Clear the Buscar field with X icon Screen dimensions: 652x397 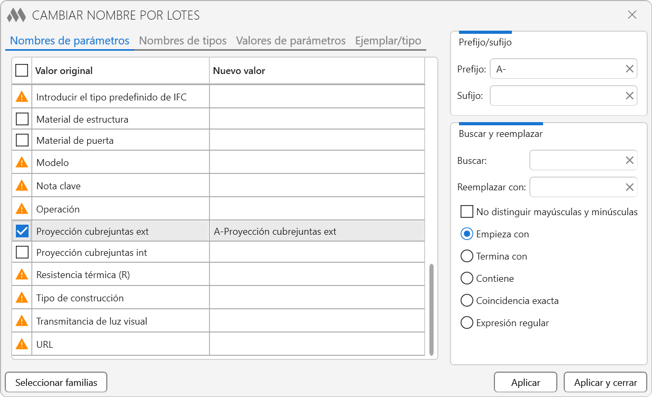(x=629, y=160)
